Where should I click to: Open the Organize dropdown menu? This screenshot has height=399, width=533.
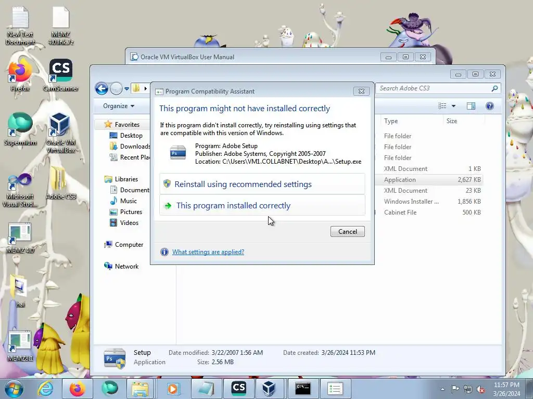click(119, 106)
